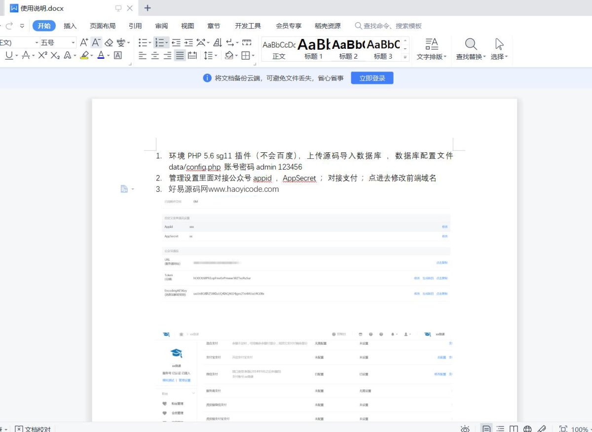Click the 选择 selection tool

coord(499,49)
